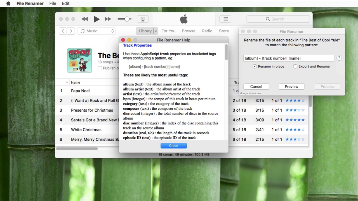This screenshot has width=358, height=201.
Task: Switch to the Radio tab
Action: 207,31
